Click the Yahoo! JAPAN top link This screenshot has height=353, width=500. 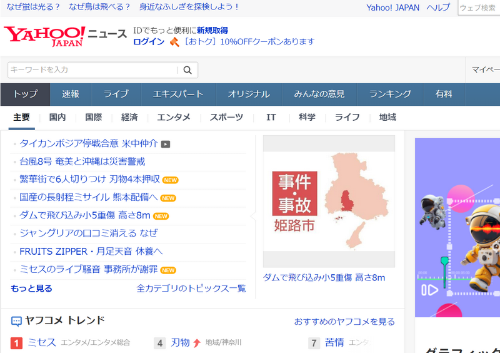pyautogui.click(x=393, y=8)
